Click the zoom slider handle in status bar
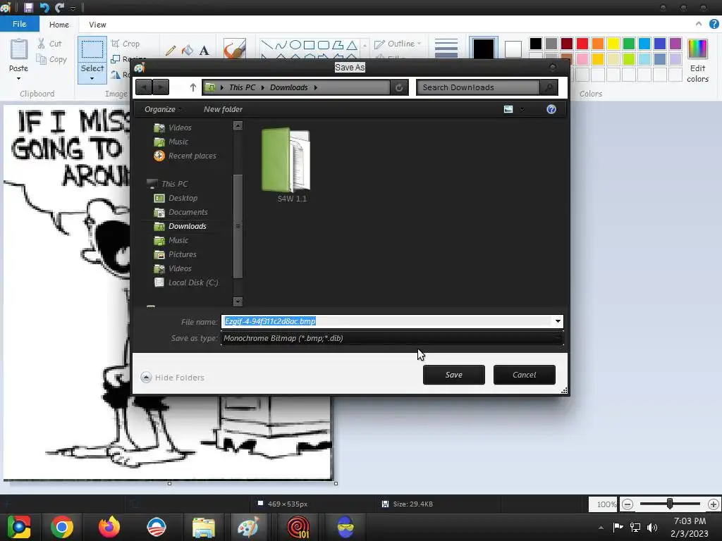 [670, 504]
